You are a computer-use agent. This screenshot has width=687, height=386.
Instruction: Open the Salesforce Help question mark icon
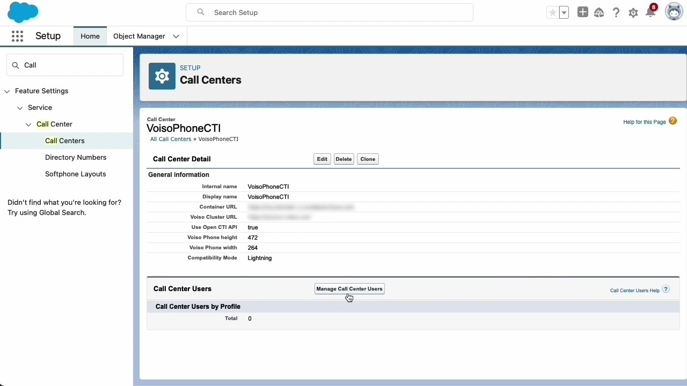616,12
